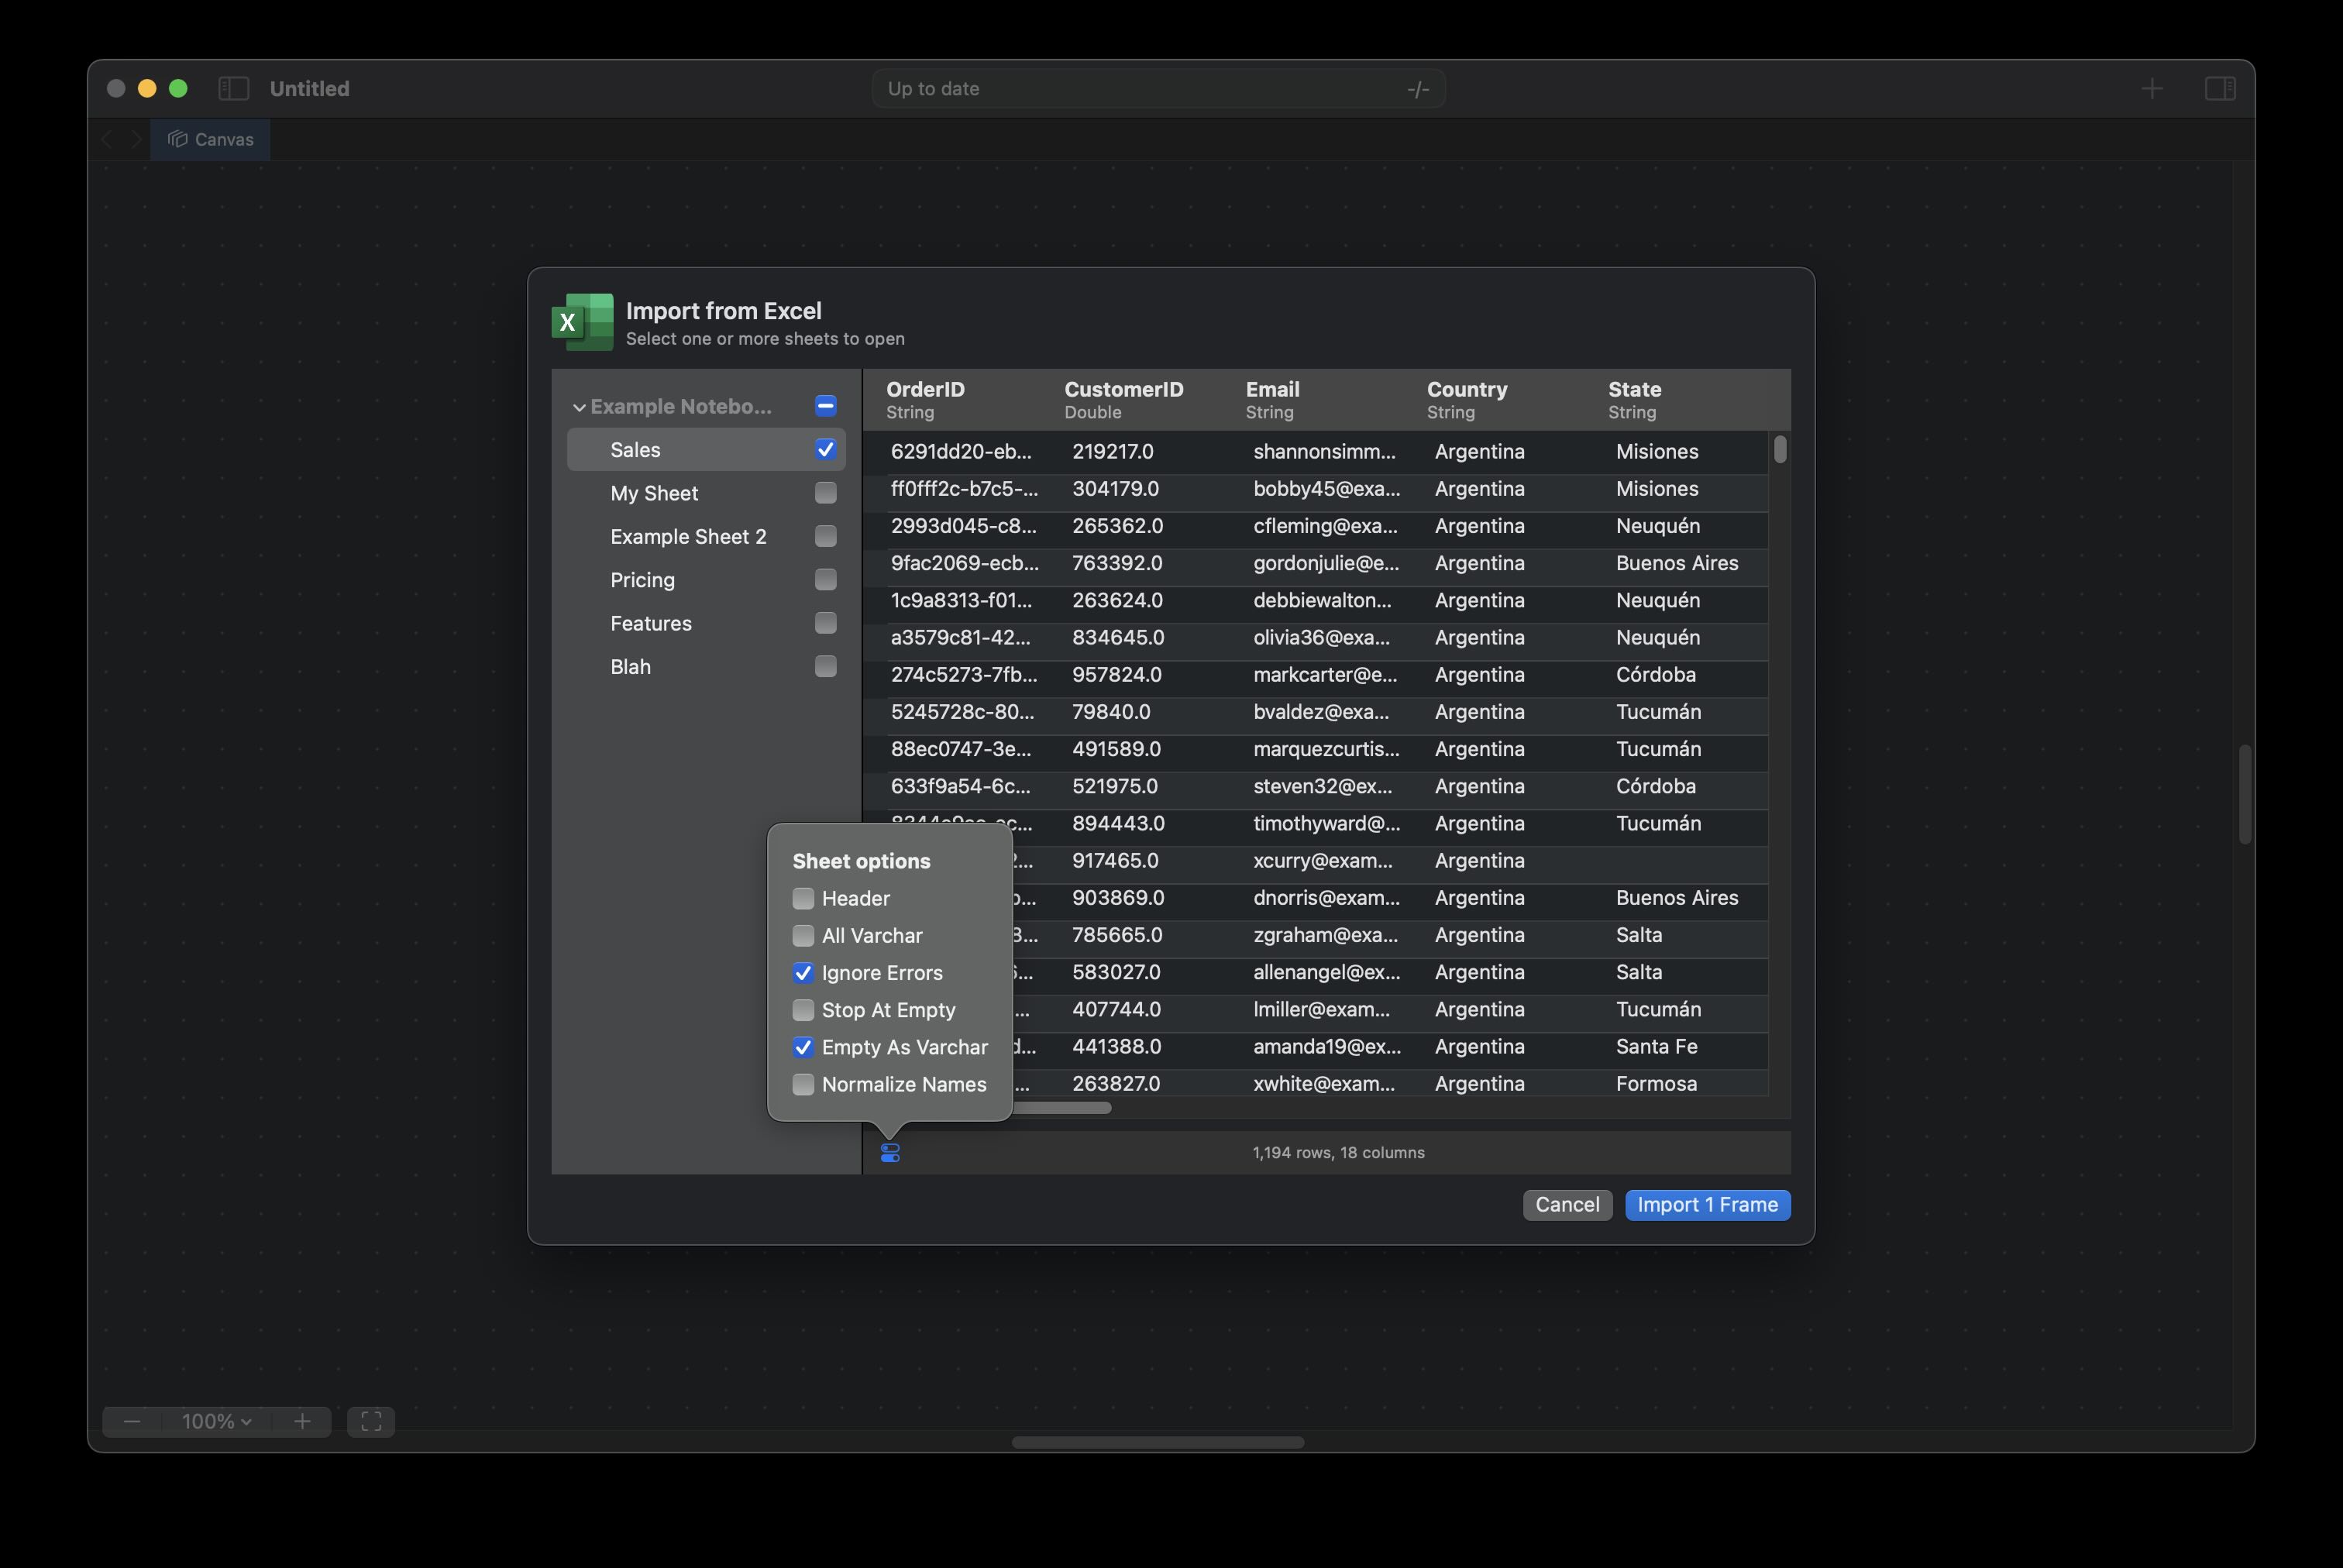
Task: Select the Blah sheet row
Action: tap(706, 667)
